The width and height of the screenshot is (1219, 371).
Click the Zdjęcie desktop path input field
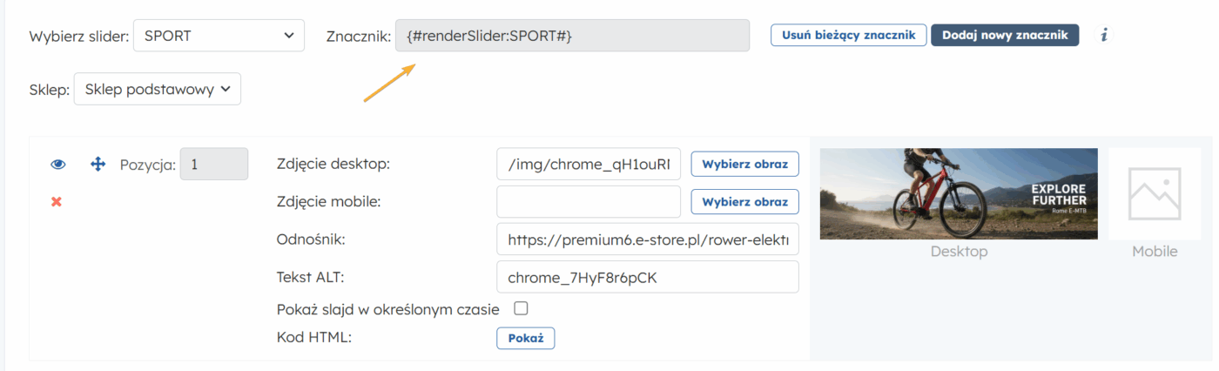[589, 164]
